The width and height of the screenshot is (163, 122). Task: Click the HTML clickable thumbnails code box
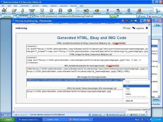tap(87, 49)
